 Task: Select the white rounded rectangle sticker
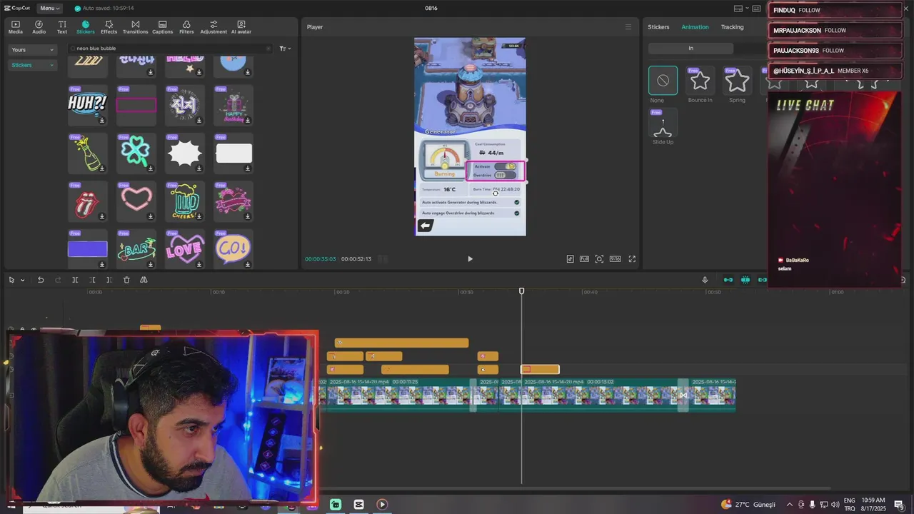[233, 153]
